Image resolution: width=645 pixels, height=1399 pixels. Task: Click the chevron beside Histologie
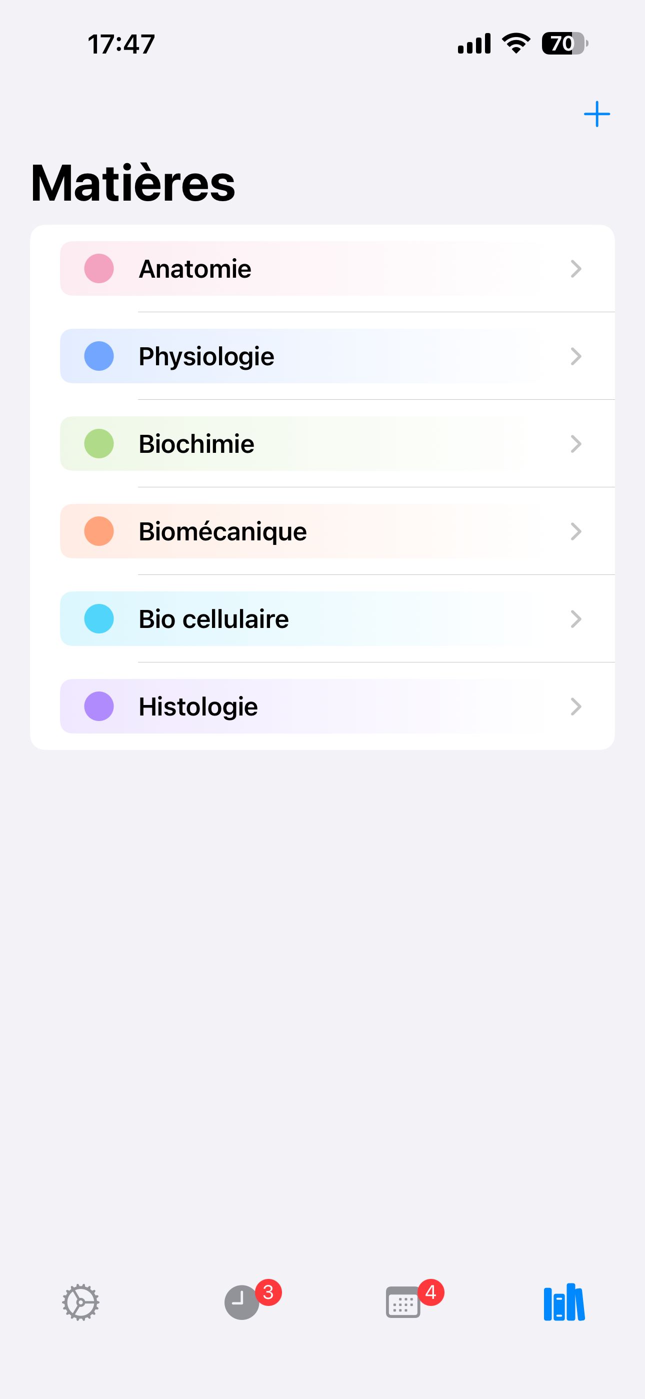[x=576, y=707]
